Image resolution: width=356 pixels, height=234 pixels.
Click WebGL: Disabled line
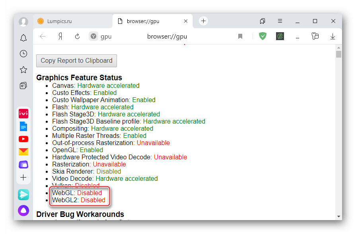(x=77, y=193)
